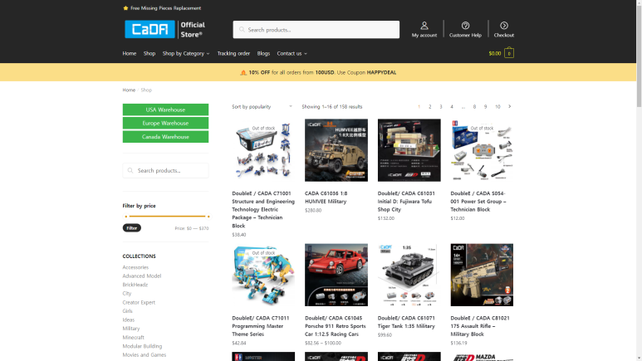Expand Shop by Category menu
Screen dimensions: 642x361
click(x=186, y=53)
